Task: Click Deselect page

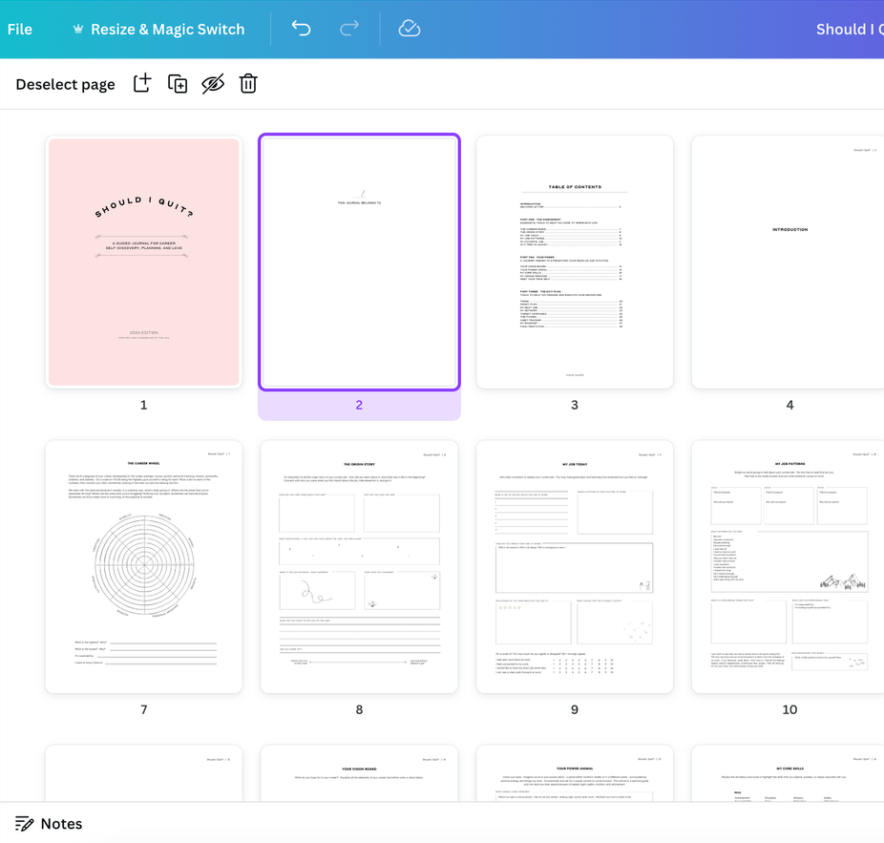Action: point(65,84)
